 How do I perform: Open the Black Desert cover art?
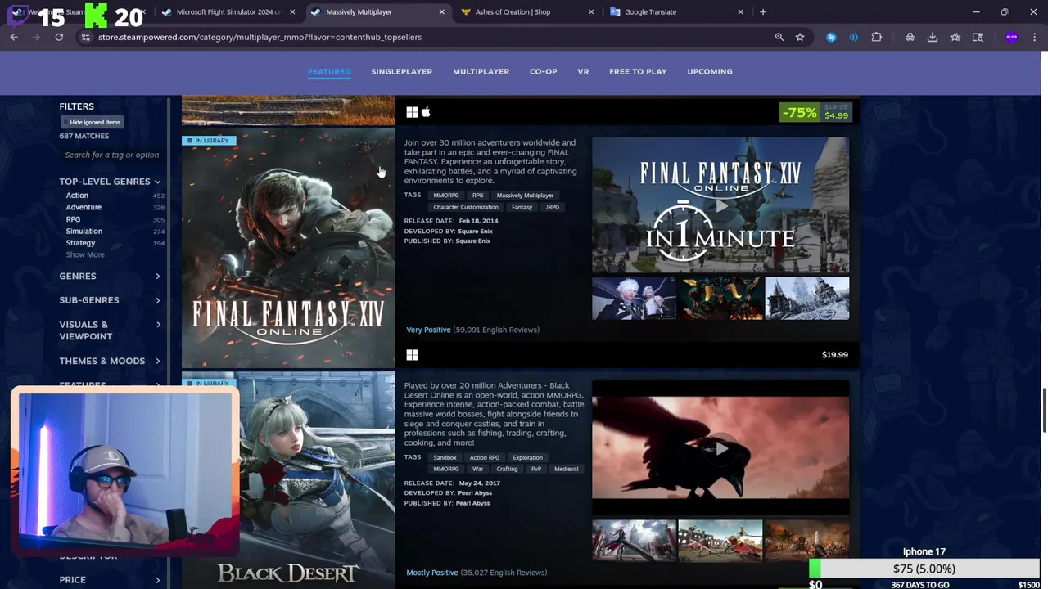pos(288,480)
